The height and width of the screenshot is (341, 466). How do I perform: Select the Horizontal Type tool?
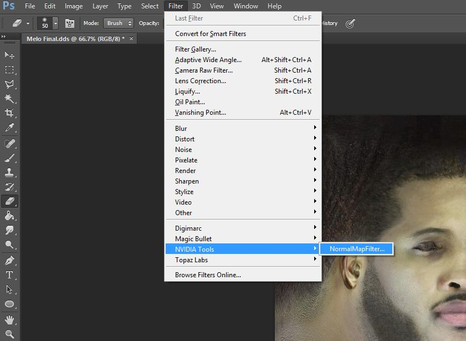tap(9, 275)
